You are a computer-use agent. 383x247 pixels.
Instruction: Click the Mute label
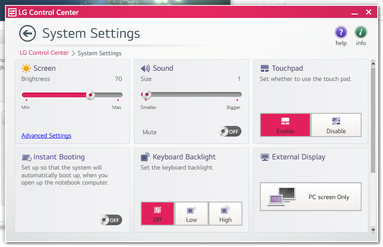(149, 132)
